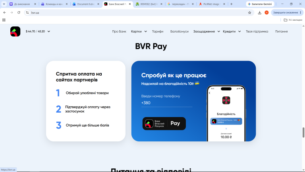Click the BVR Pay heading
This screenshot has width=305, height=172.
151,47
